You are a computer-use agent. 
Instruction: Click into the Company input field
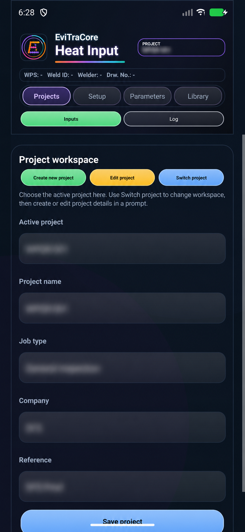click(122, 427)
